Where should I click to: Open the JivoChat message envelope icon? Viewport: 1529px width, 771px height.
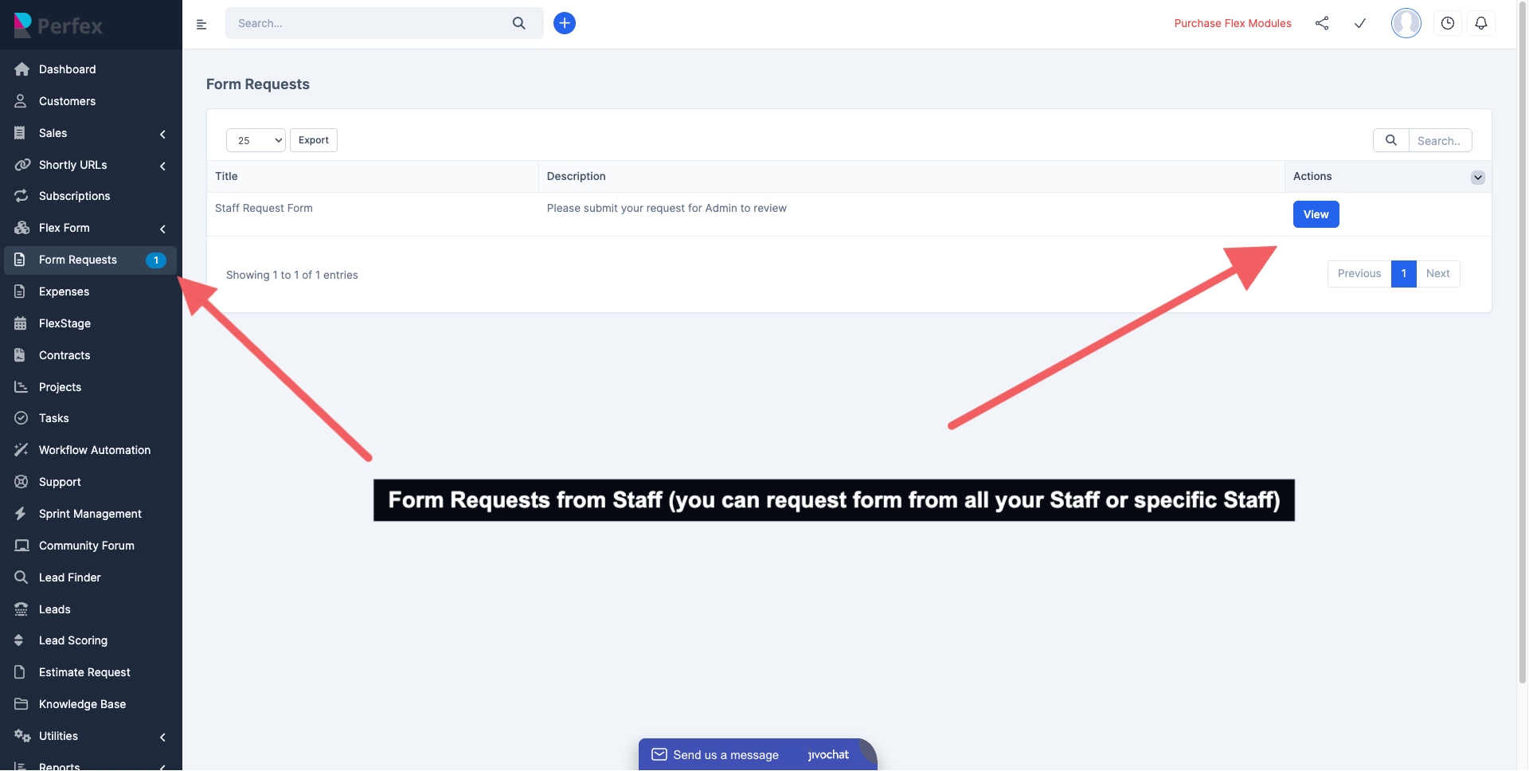pos(659,754)
